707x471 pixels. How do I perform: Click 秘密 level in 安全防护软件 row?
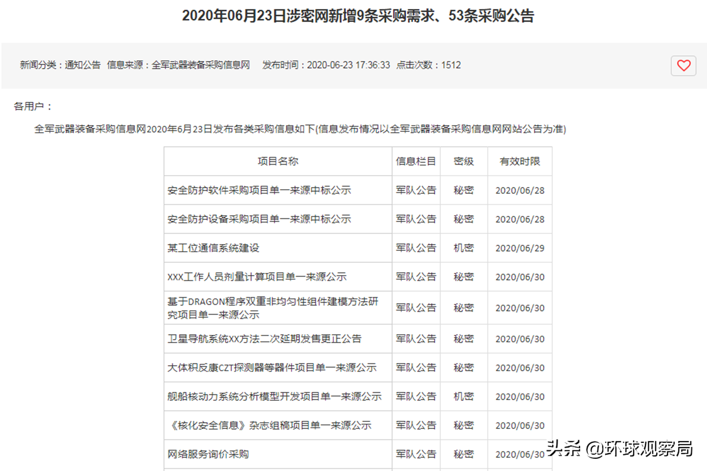464,190
